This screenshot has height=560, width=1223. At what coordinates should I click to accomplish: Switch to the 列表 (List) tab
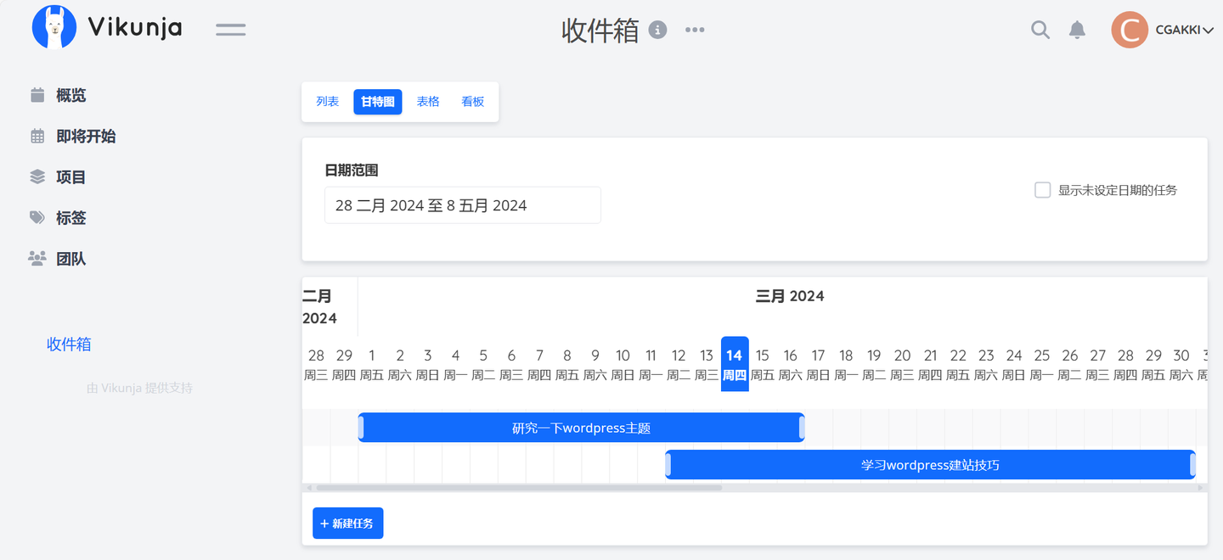(327, 101)
